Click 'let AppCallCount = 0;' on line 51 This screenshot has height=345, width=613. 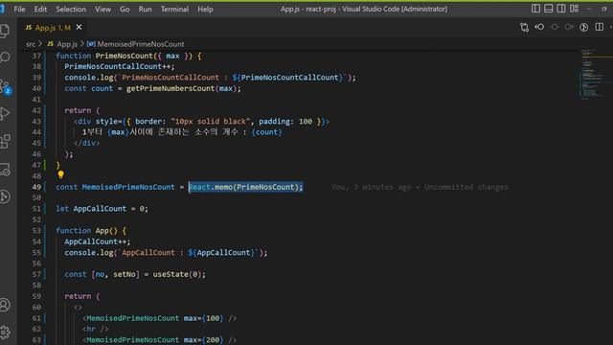coord(102,209)
